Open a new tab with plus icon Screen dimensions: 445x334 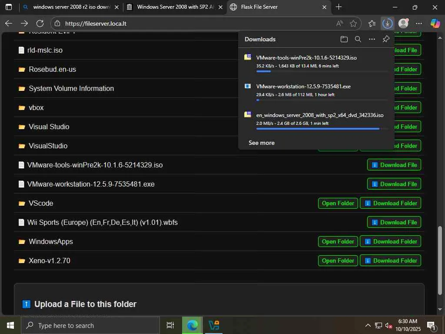(x=339, y=7)
